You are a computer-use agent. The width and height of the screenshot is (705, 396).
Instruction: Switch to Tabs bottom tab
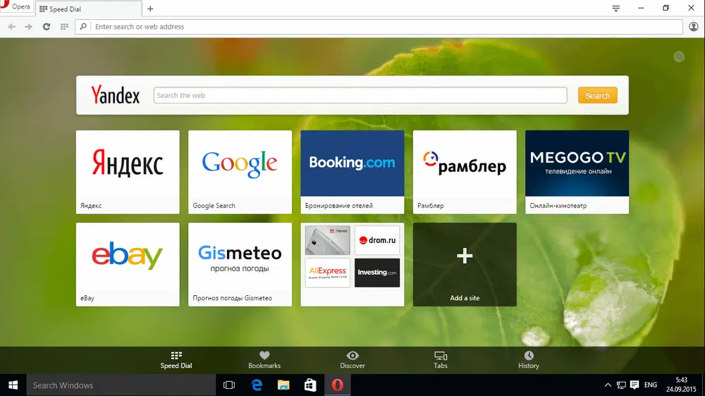(441, 360)
